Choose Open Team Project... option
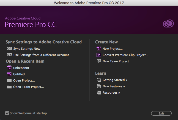This screenshot has height=120, width=178. pos(29,87)
